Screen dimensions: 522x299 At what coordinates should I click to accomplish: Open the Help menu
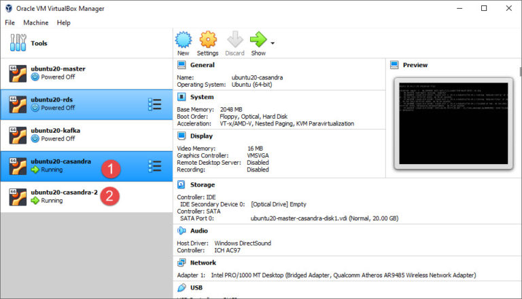click(x=63, y=22)
